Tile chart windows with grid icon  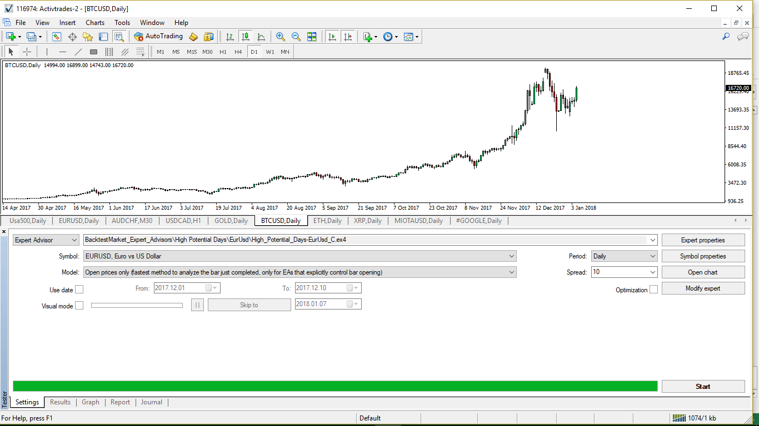(x=312, y=37)
